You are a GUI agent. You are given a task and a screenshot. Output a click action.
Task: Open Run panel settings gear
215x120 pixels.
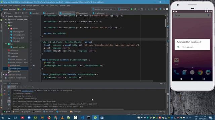[x=161, y=84]
